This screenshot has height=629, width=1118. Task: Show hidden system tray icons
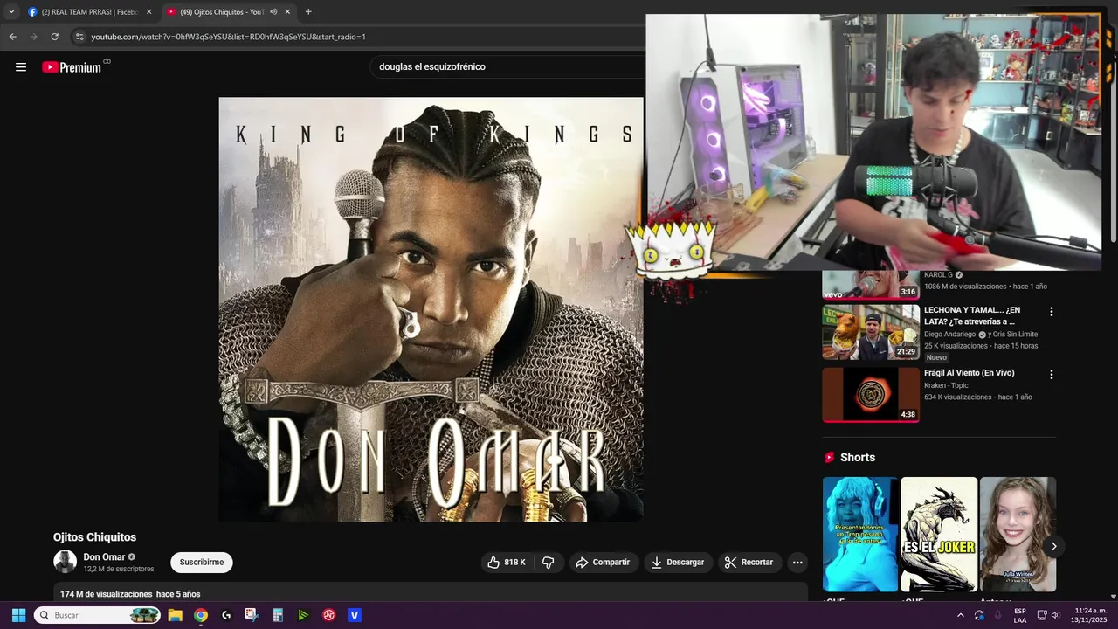coord(961,615)
